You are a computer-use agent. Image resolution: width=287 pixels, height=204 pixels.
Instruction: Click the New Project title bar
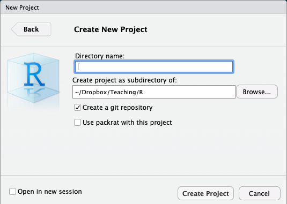(144, 7)
